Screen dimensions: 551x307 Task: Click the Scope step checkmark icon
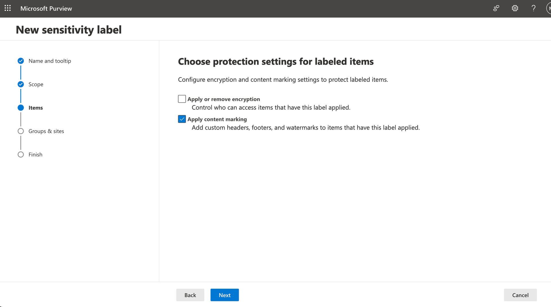pyautogui.click(x=21, y=84)
